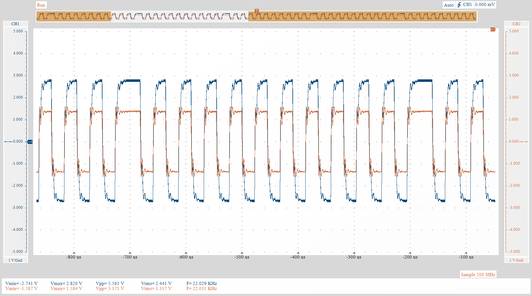This screenshot has width=532, height=296.
Task: Click the -200 us time axis label
Action: click(410, 257)
